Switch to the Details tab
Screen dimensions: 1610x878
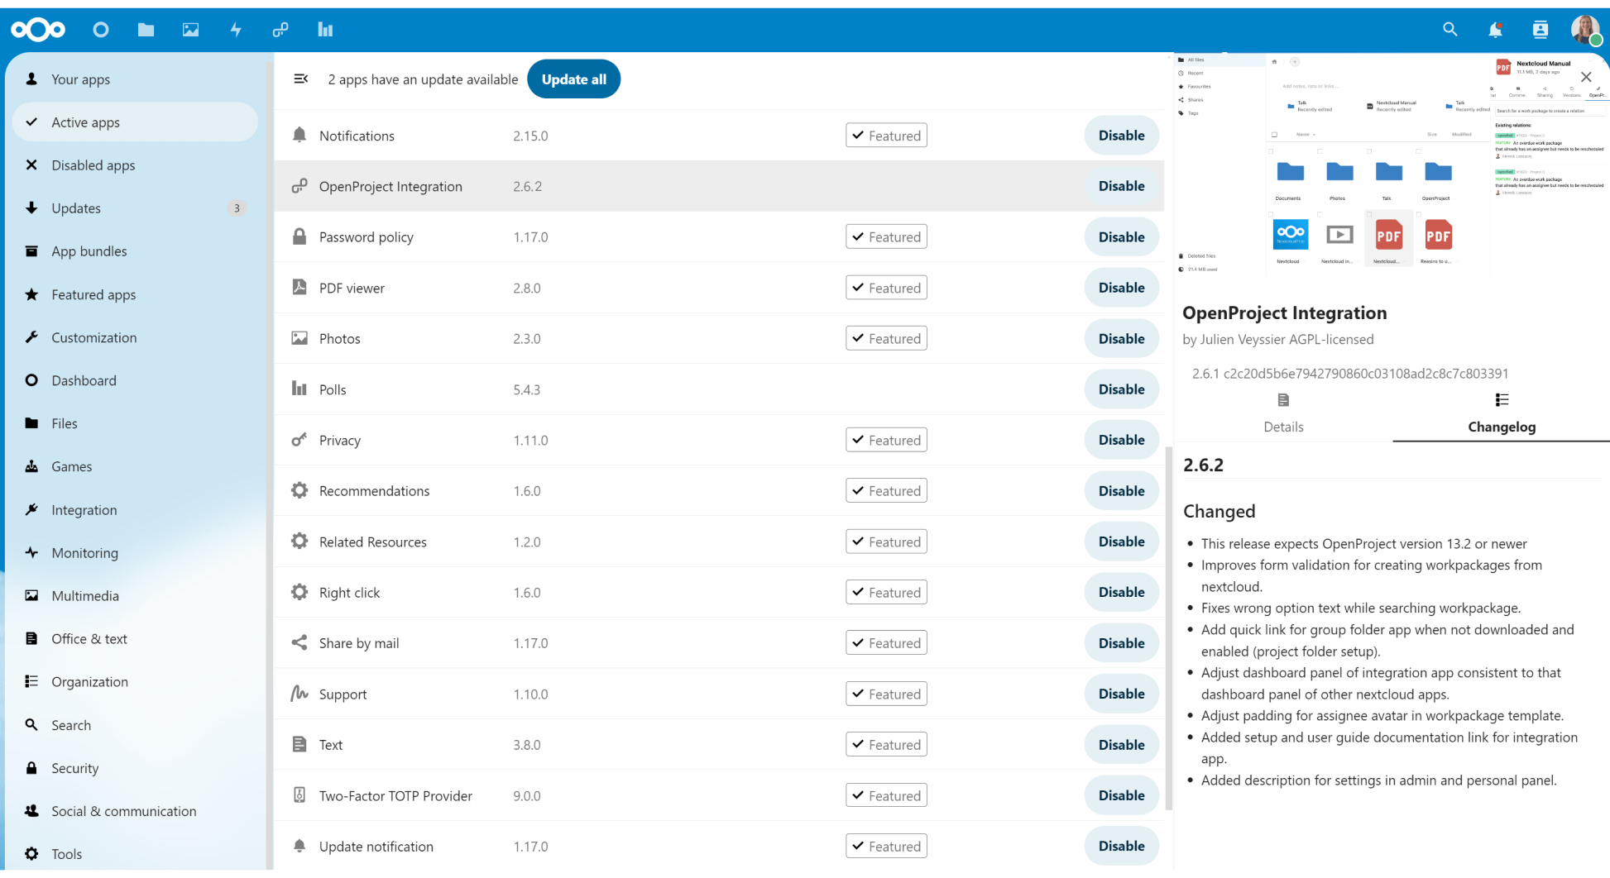tap(1283, 413)
